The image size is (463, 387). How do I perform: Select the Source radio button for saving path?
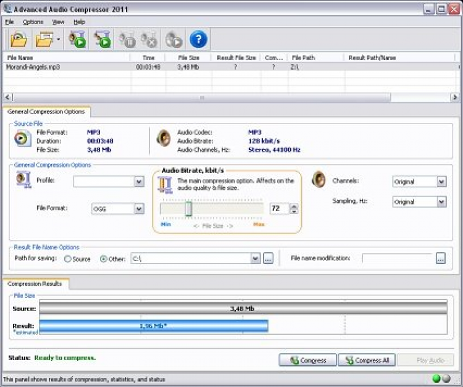(67, 259)
